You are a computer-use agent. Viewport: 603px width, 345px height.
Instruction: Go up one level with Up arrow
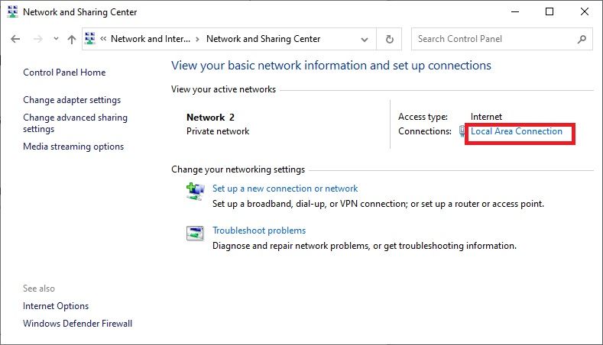tap(72, 39)
